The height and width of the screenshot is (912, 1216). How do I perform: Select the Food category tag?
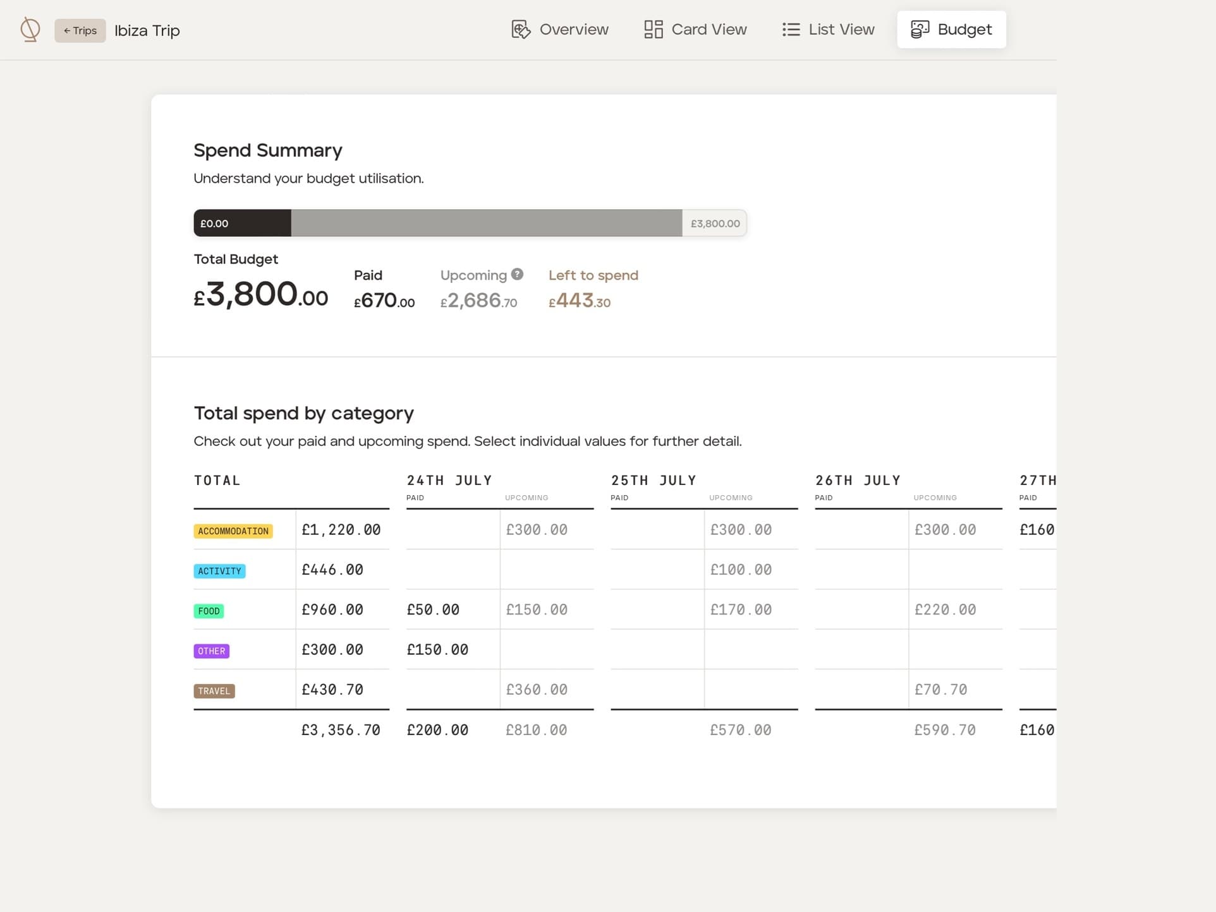(209, 611)
